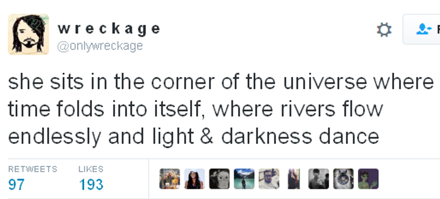Click the LIKES label
This screenshot has width=440, height=199.
click(91, 169)
